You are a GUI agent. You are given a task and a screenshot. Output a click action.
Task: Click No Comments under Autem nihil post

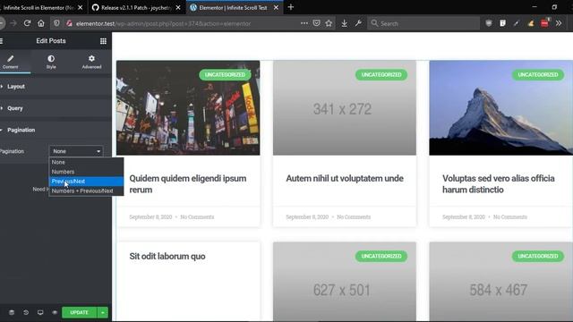pos(354,216)
